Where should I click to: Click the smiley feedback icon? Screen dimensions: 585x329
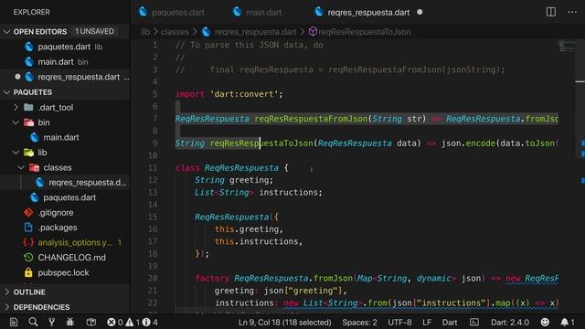tap(545, 322)
